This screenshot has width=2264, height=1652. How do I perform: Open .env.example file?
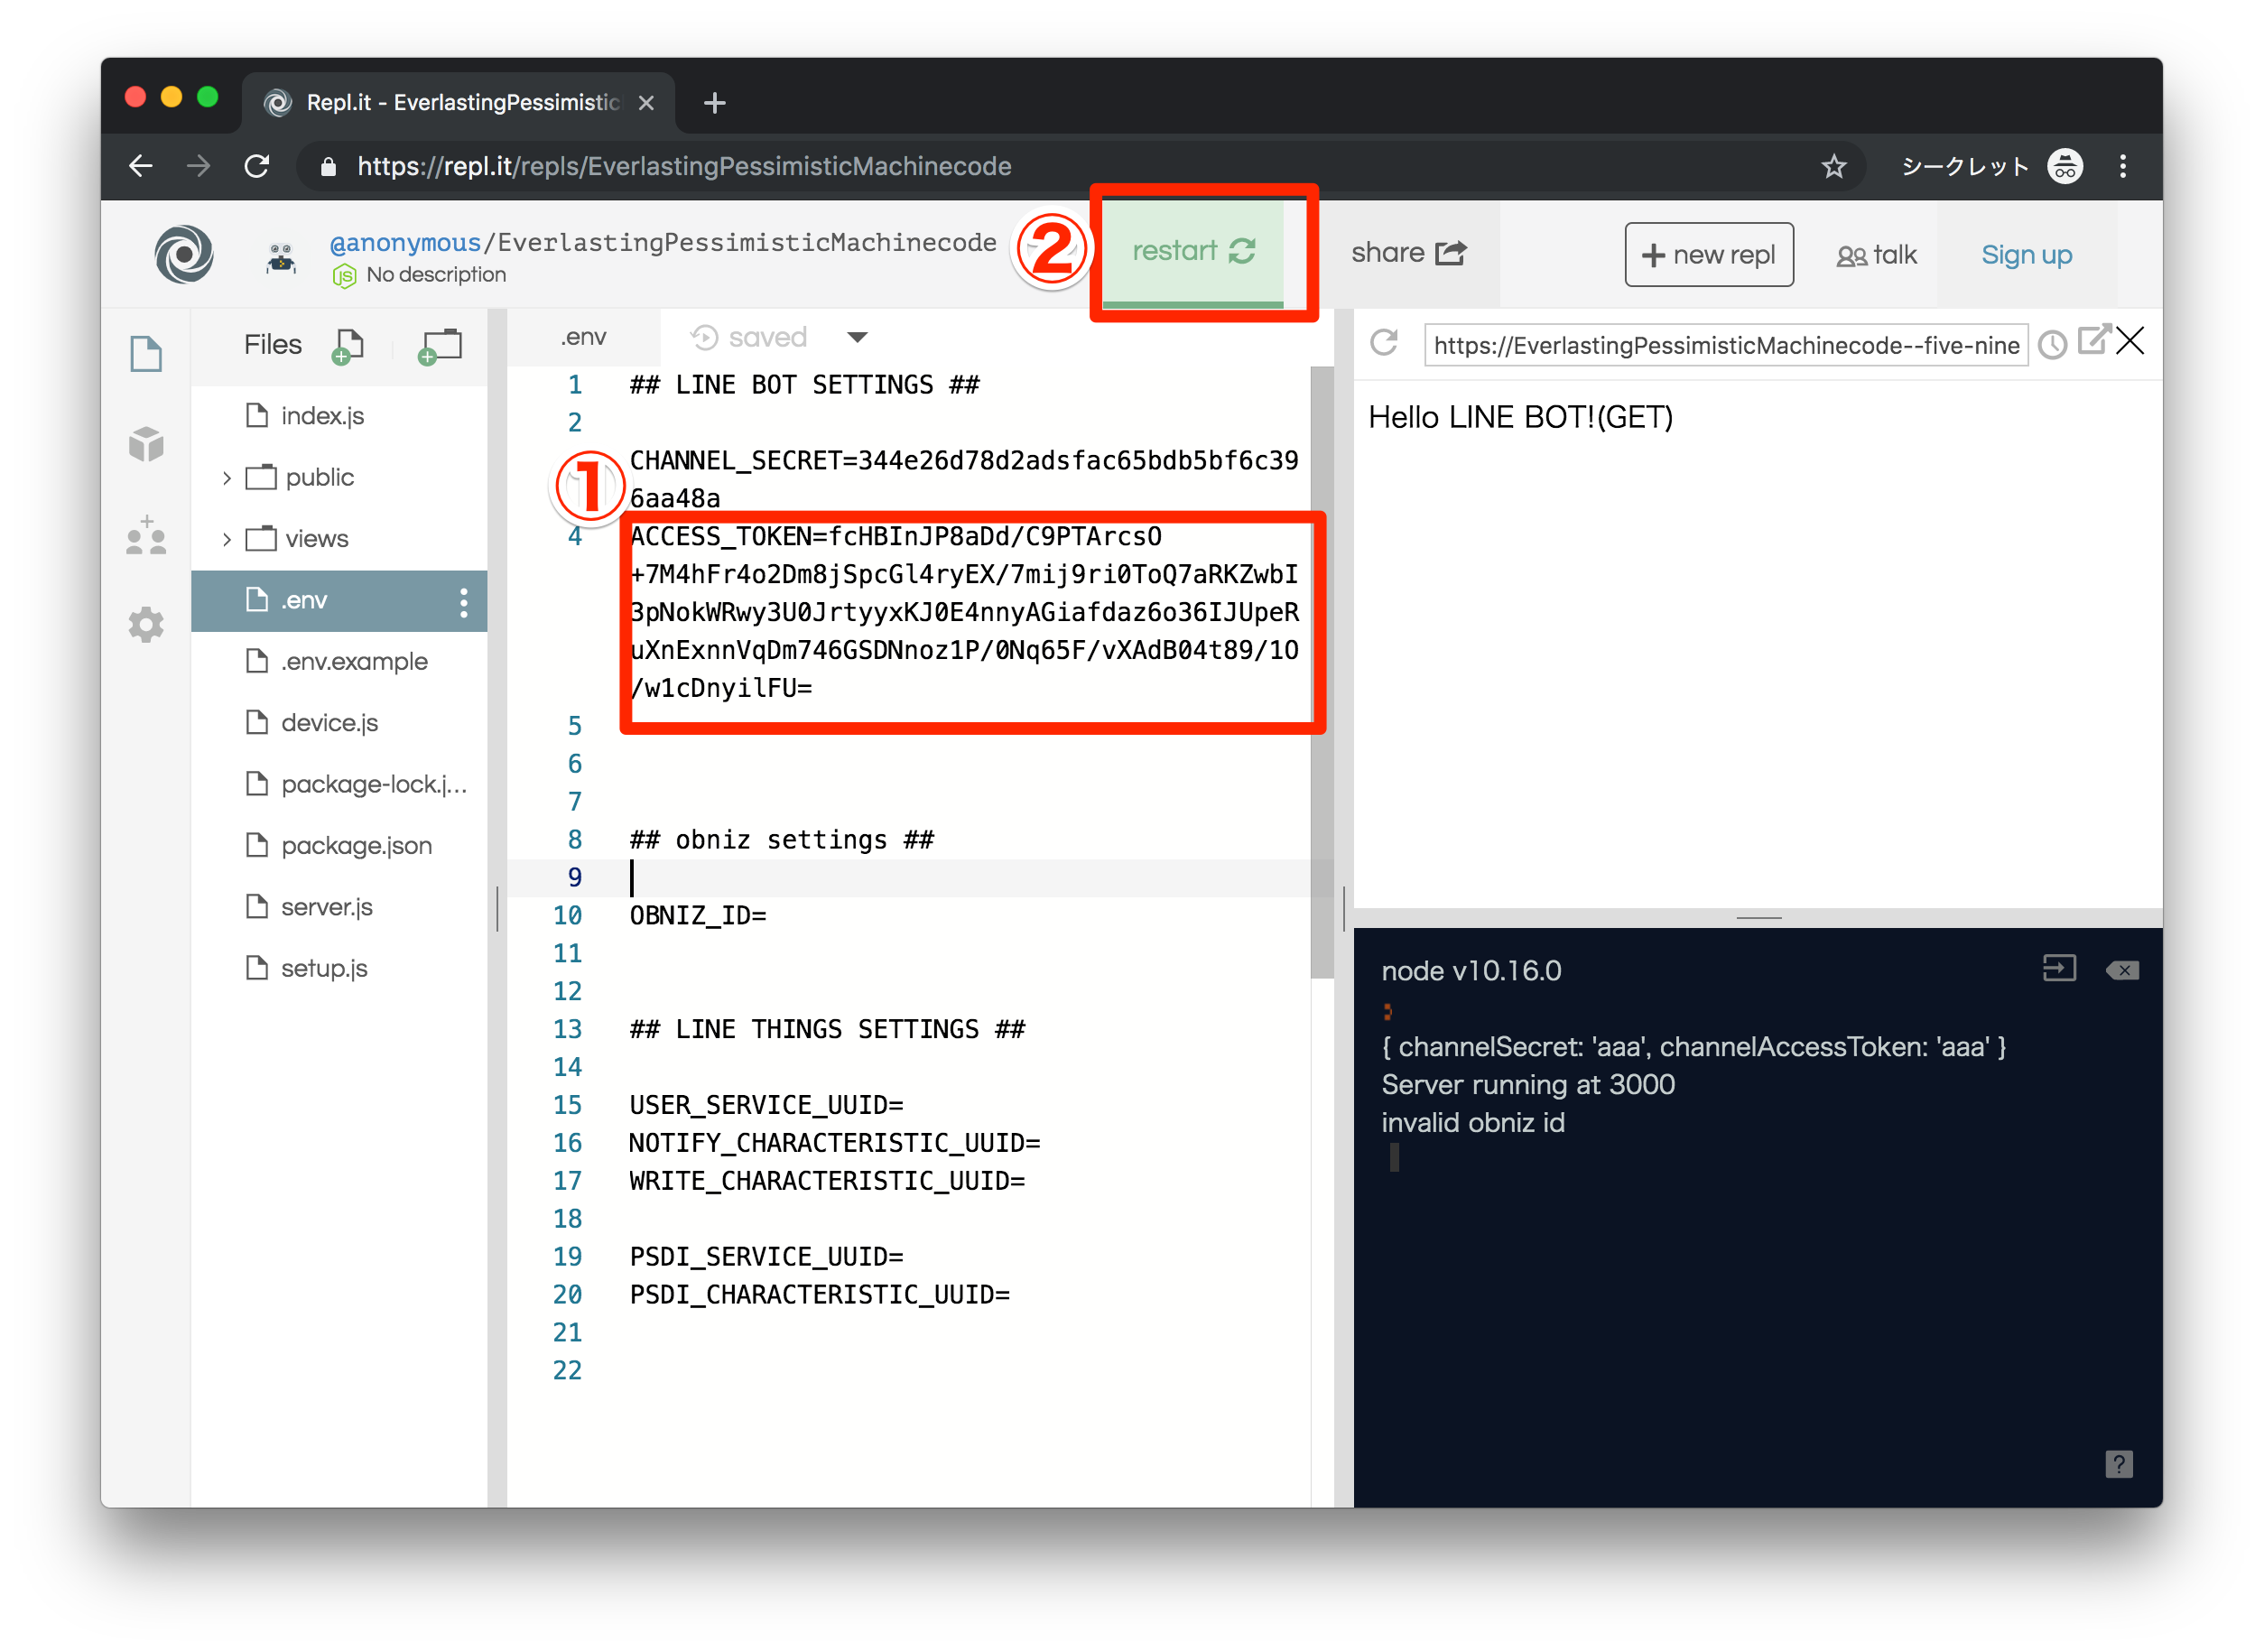coord(338,661)
